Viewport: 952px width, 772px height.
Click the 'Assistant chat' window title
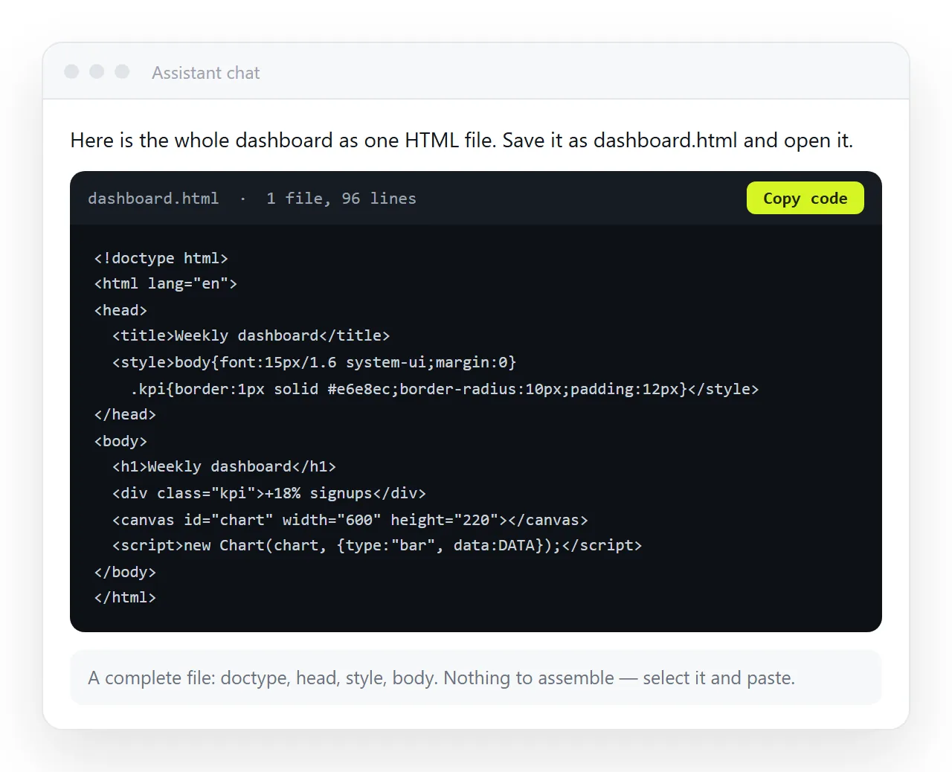pos(206,73)
